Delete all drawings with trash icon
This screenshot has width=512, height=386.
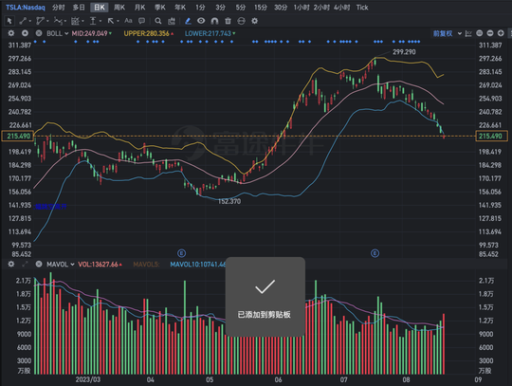point(228,21)
